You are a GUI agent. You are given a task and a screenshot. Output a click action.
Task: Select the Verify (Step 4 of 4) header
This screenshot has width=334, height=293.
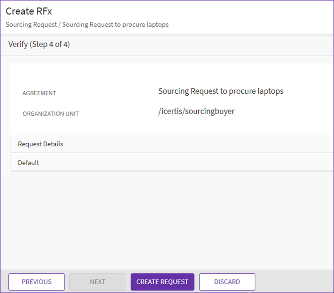pyautogui.click(x=39, y=45)
